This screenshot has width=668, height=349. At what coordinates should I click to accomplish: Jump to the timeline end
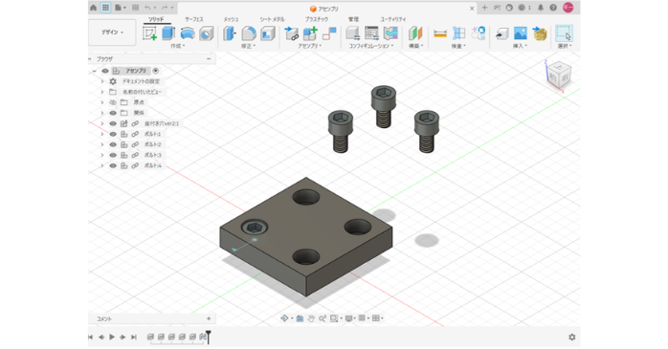134,338
